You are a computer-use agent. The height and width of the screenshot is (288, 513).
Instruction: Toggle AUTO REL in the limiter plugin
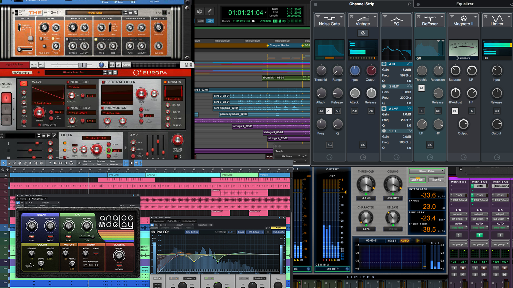(x=417, y=180)
